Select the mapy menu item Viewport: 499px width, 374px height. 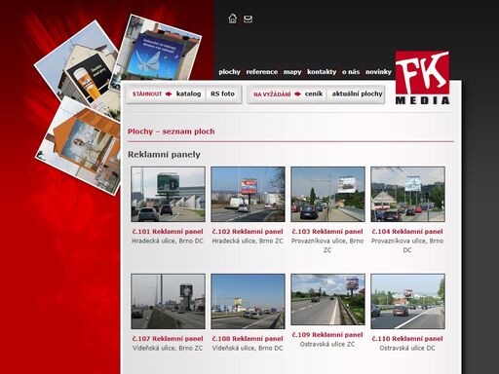click(x=292, y=72)
